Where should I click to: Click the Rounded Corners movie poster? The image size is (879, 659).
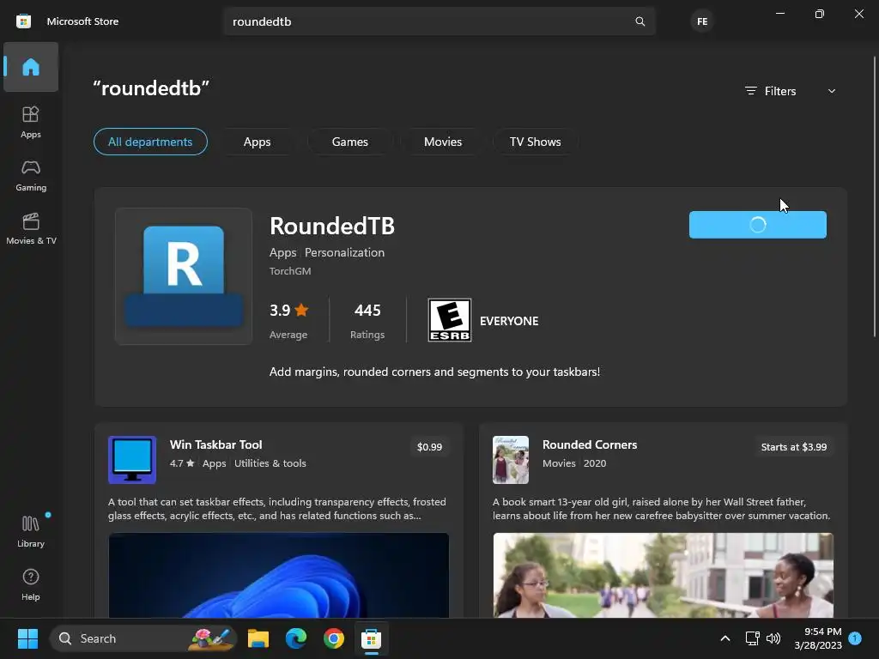(x=510, y=460)
